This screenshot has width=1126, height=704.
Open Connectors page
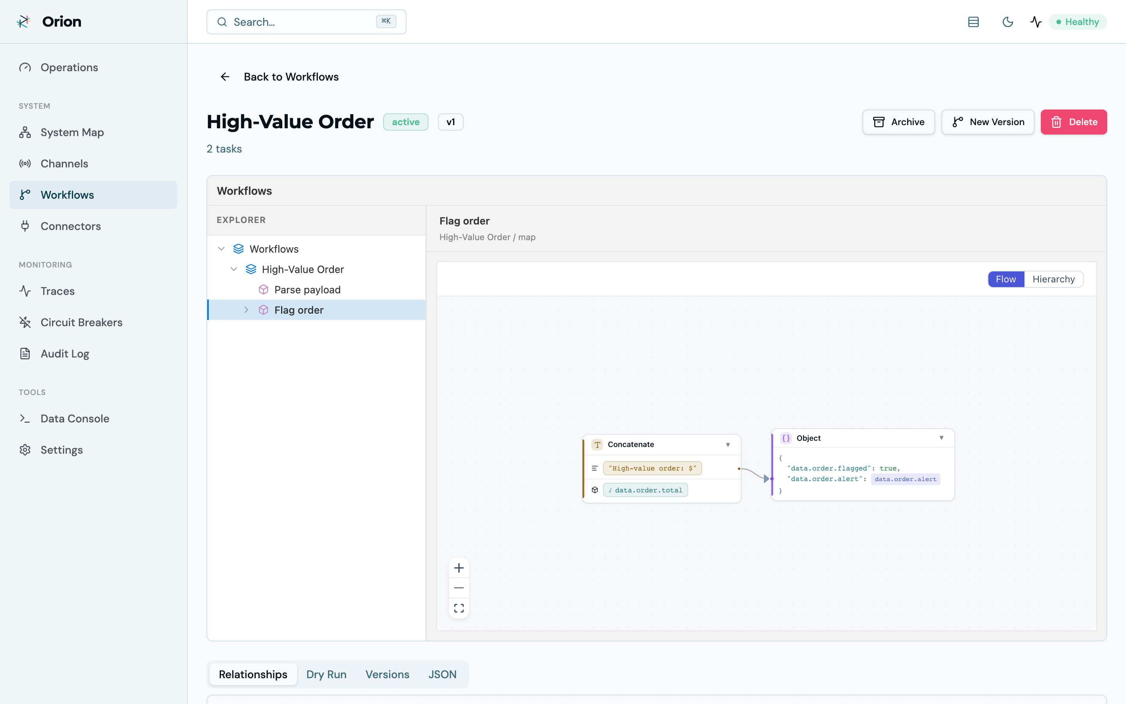93,226
